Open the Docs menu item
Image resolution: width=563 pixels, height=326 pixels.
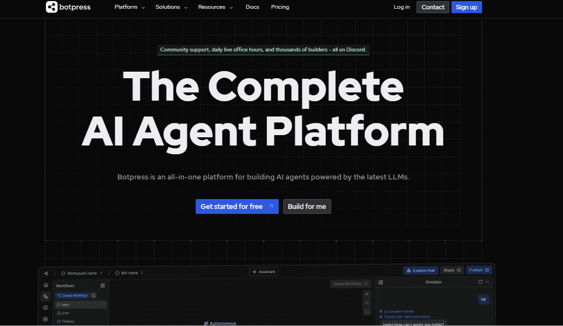tap(252, 7)
